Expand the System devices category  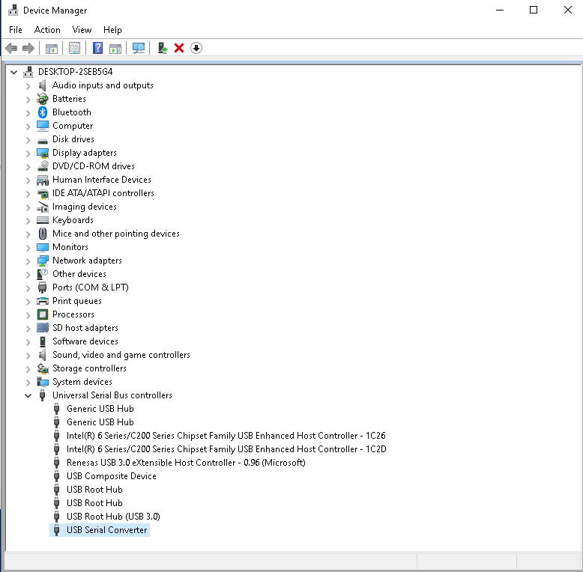[x=28, y=382]
